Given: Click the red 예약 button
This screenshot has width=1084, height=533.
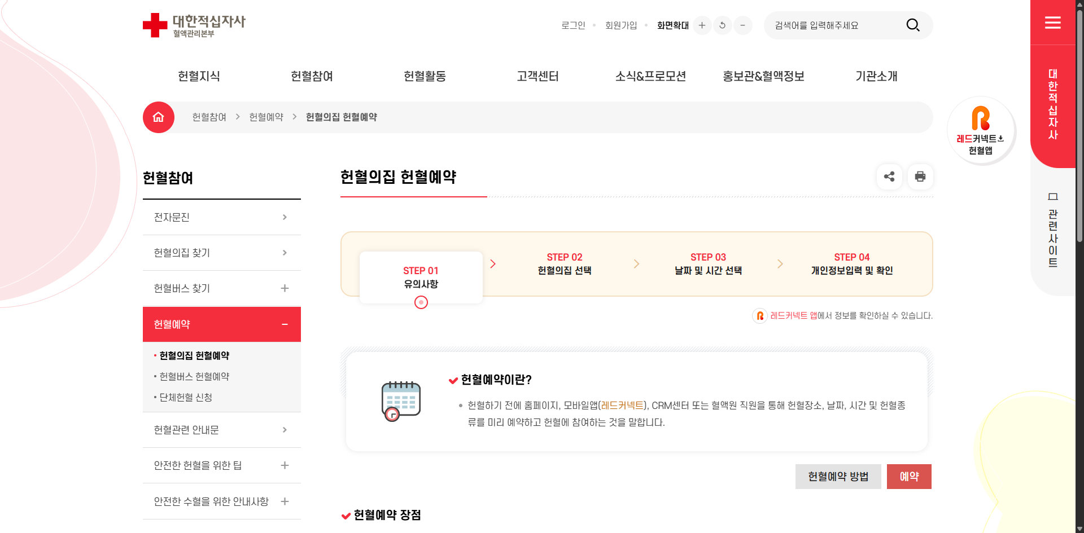Looking at the screenshot, I should [x=909, y=476].
